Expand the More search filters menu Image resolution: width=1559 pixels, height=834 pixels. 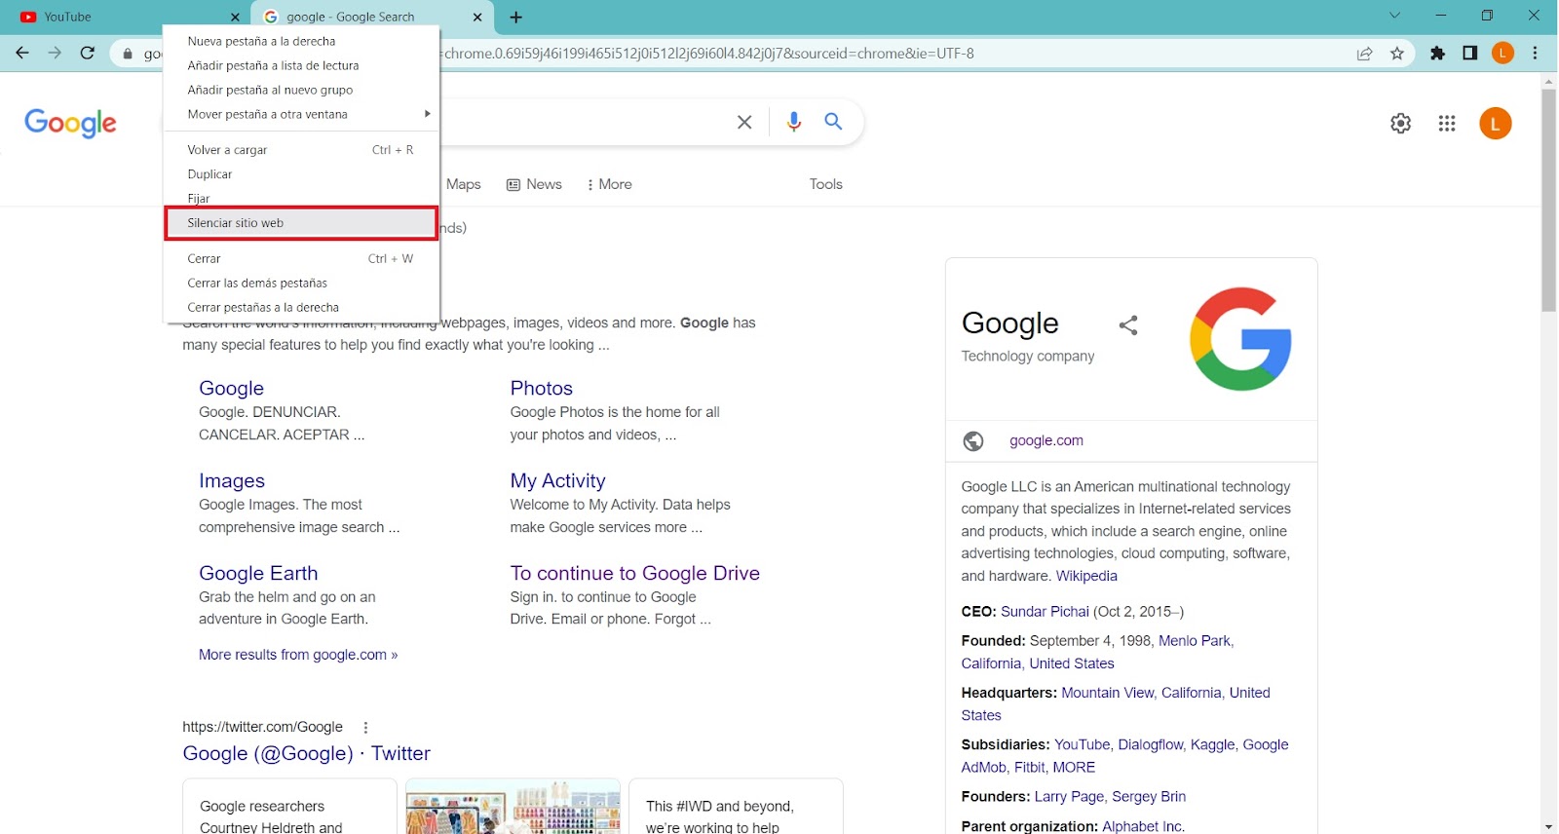[609, 184]
